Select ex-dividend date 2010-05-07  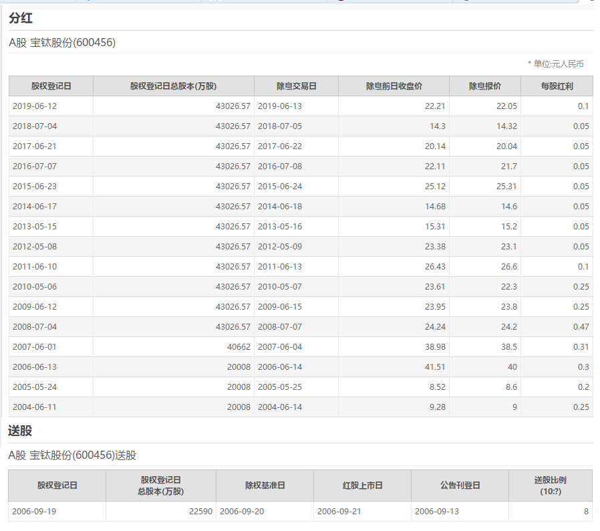coord(280,287)
